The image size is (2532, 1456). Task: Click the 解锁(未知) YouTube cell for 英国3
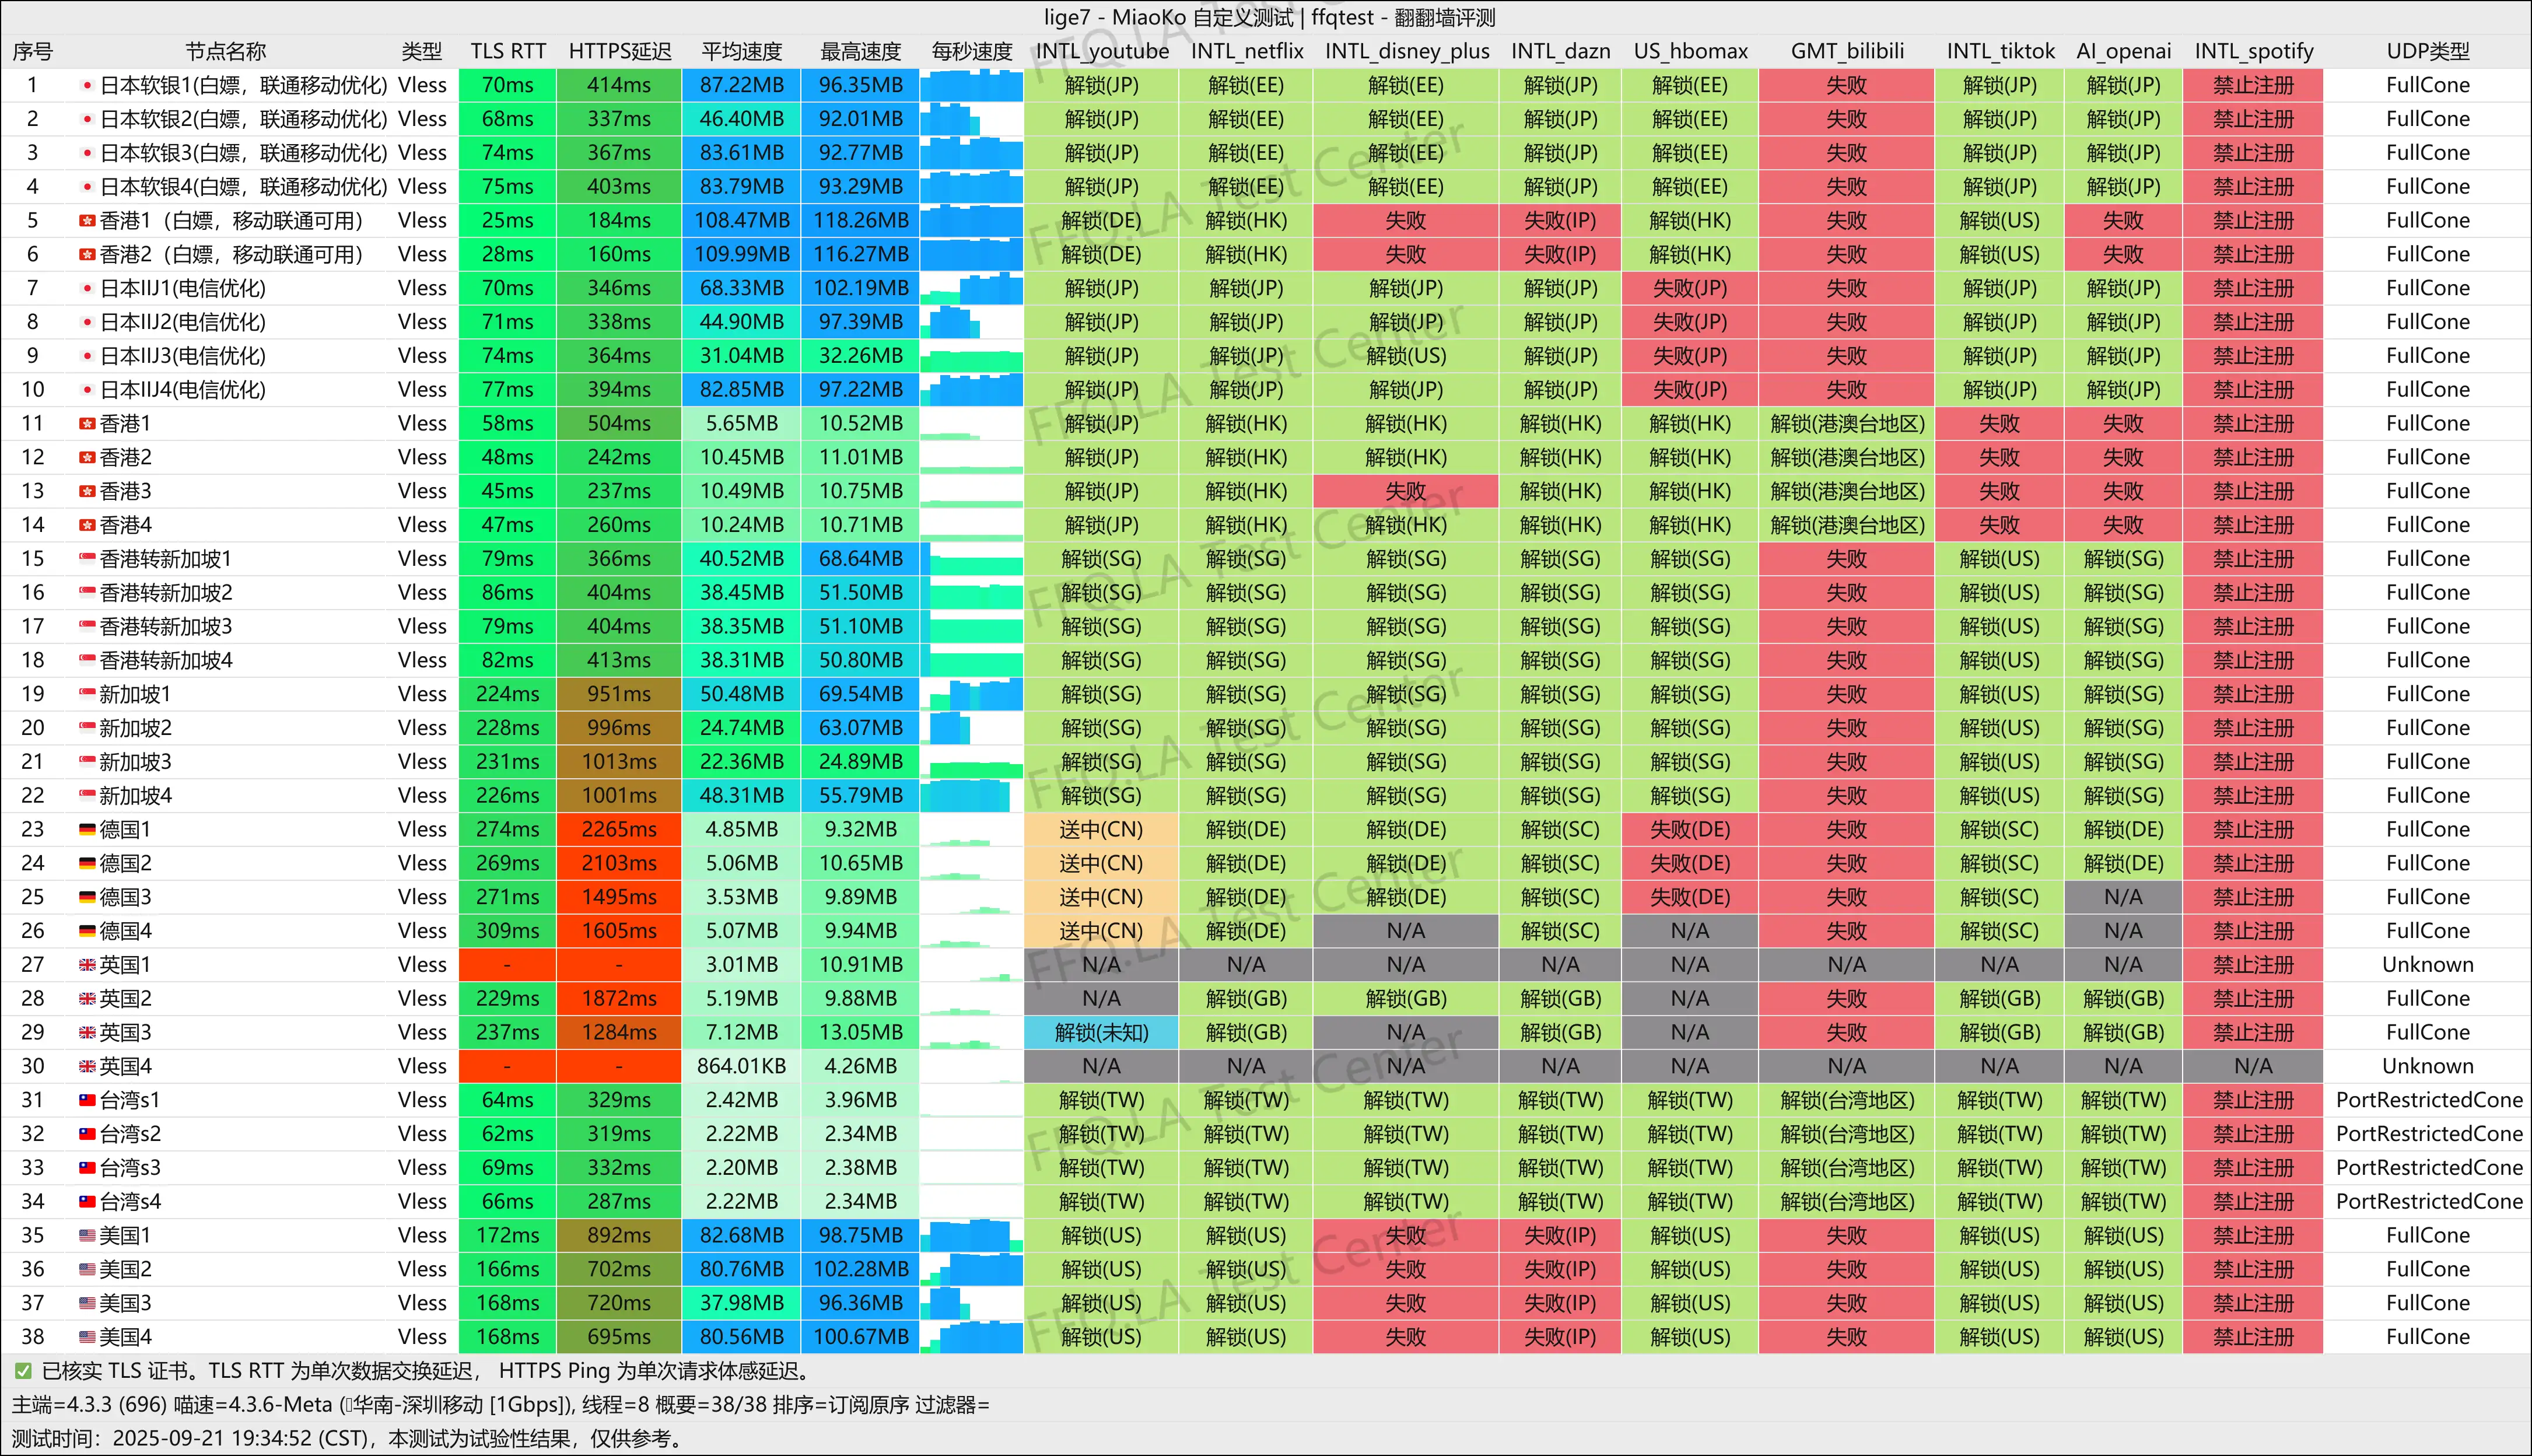pyautogui.click(x=1102, y=1033)
